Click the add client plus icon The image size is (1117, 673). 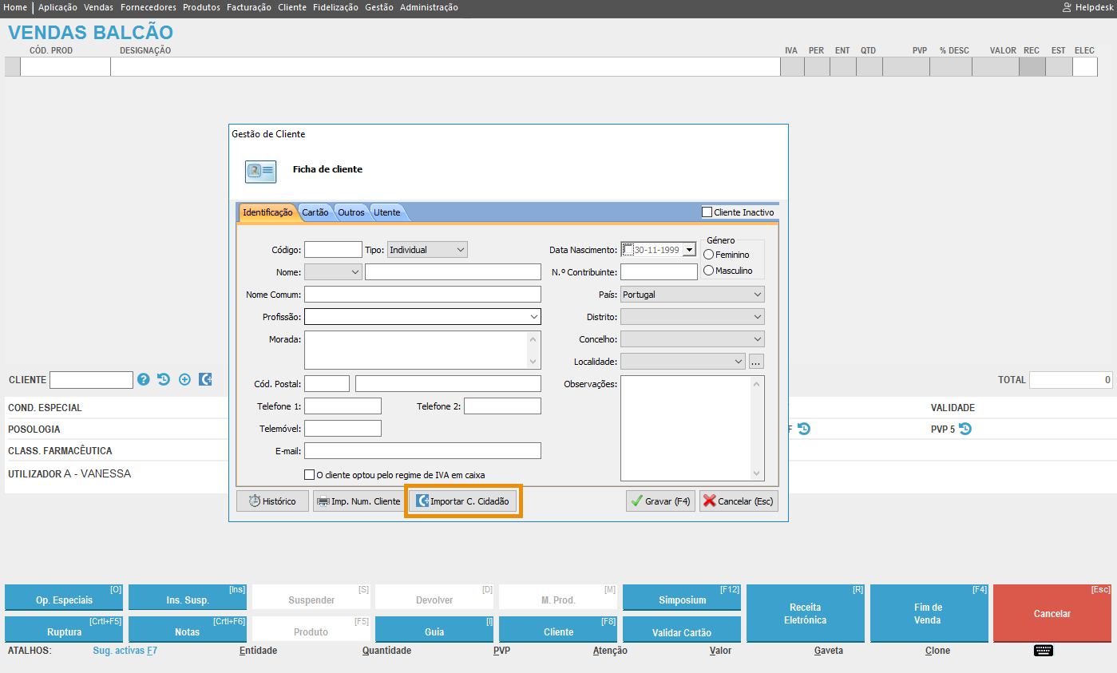pyautogui.click(x=184, y=380)
